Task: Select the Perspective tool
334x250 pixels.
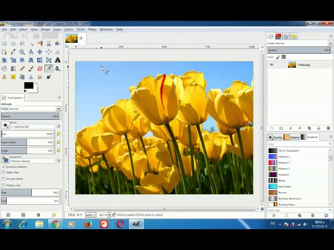Action: click(x=31, y=60)
